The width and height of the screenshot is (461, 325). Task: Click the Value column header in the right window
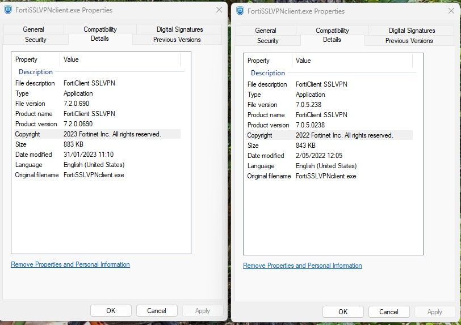click(x=352, y=61)
